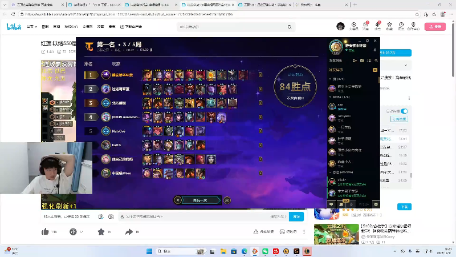Reload the page with the browser refresh button
This screenshot has height=257, width=456.
(13, 14)
